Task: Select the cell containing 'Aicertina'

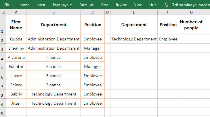Action: tap(16, 57)
